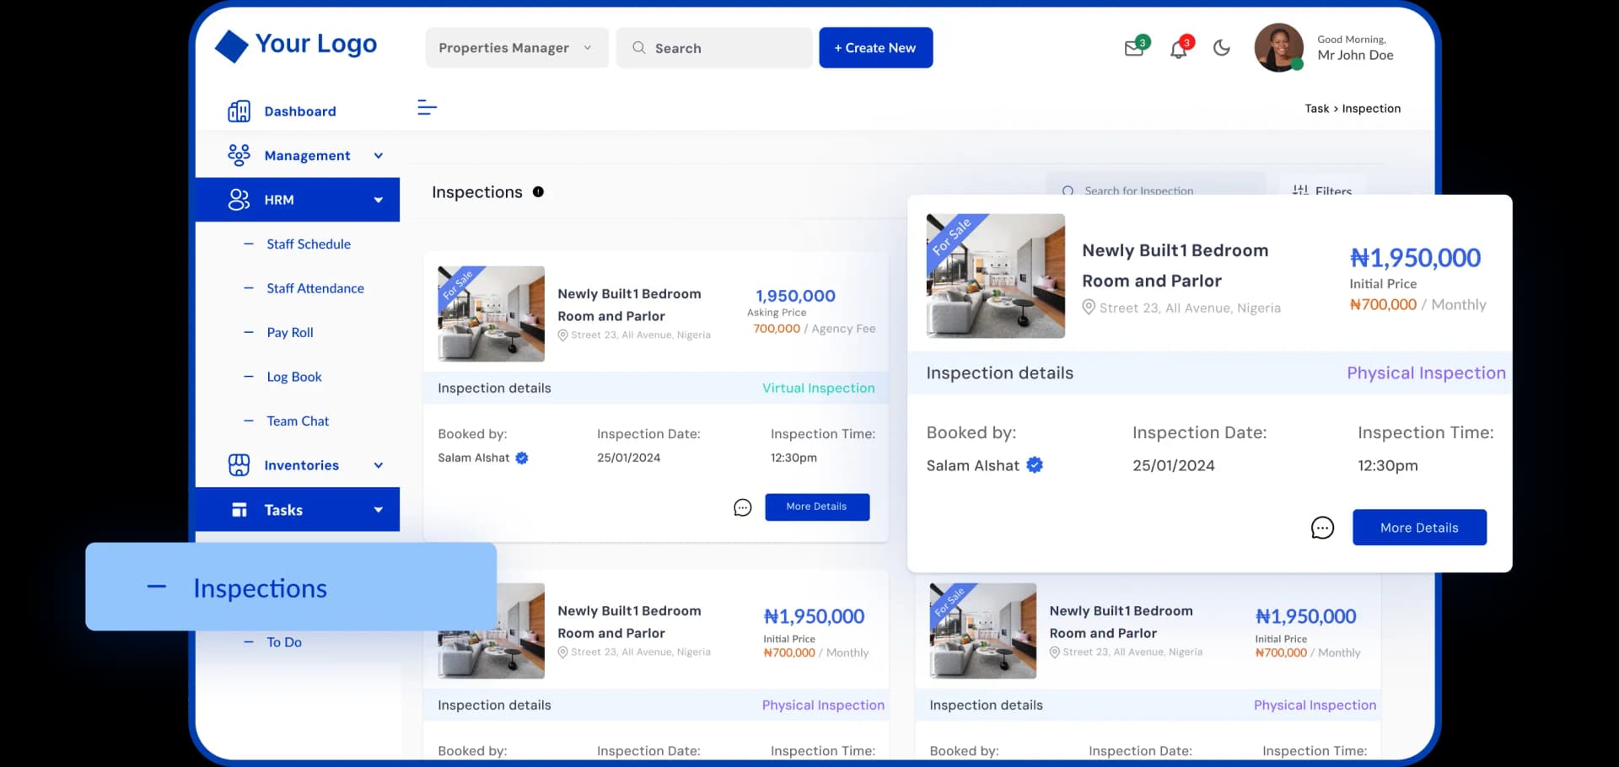Open the To Do menu item
1619x767 pixels.
pyautogui.click(x=283, y=641)
